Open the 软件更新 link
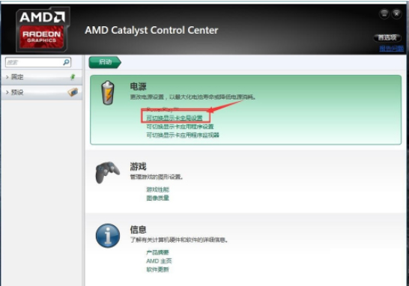This screenshot has width=409, height=286. point(157,270)
